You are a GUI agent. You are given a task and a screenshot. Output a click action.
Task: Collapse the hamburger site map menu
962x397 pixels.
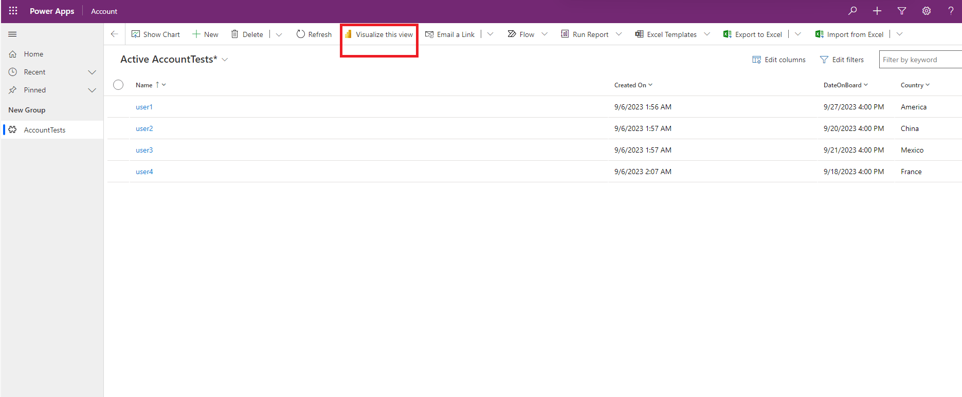13,34
